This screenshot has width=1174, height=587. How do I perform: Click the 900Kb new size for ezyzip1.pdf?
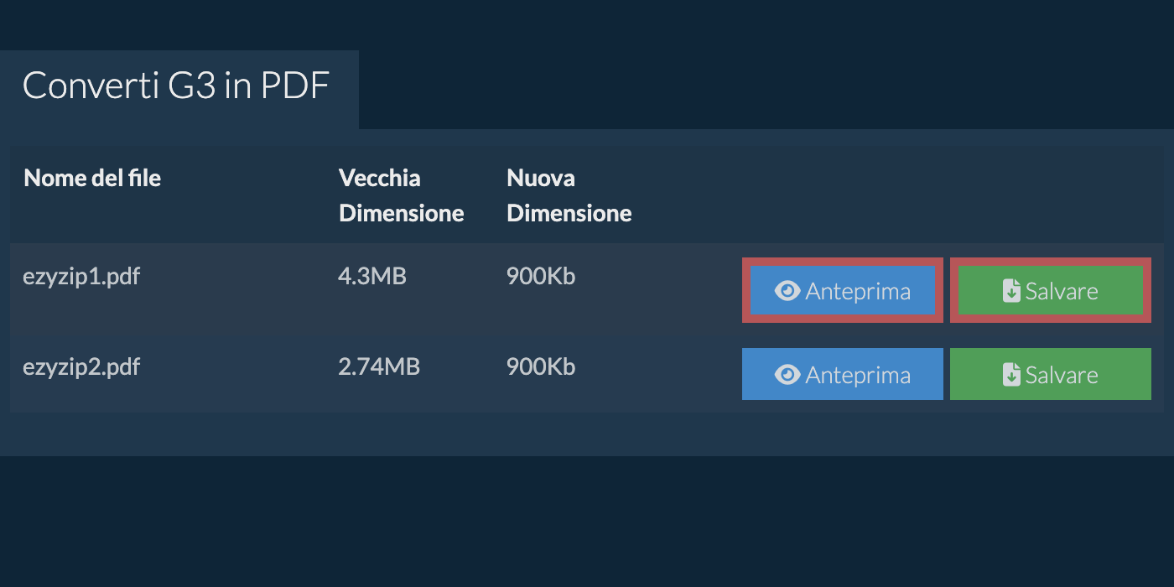[541, 276]
